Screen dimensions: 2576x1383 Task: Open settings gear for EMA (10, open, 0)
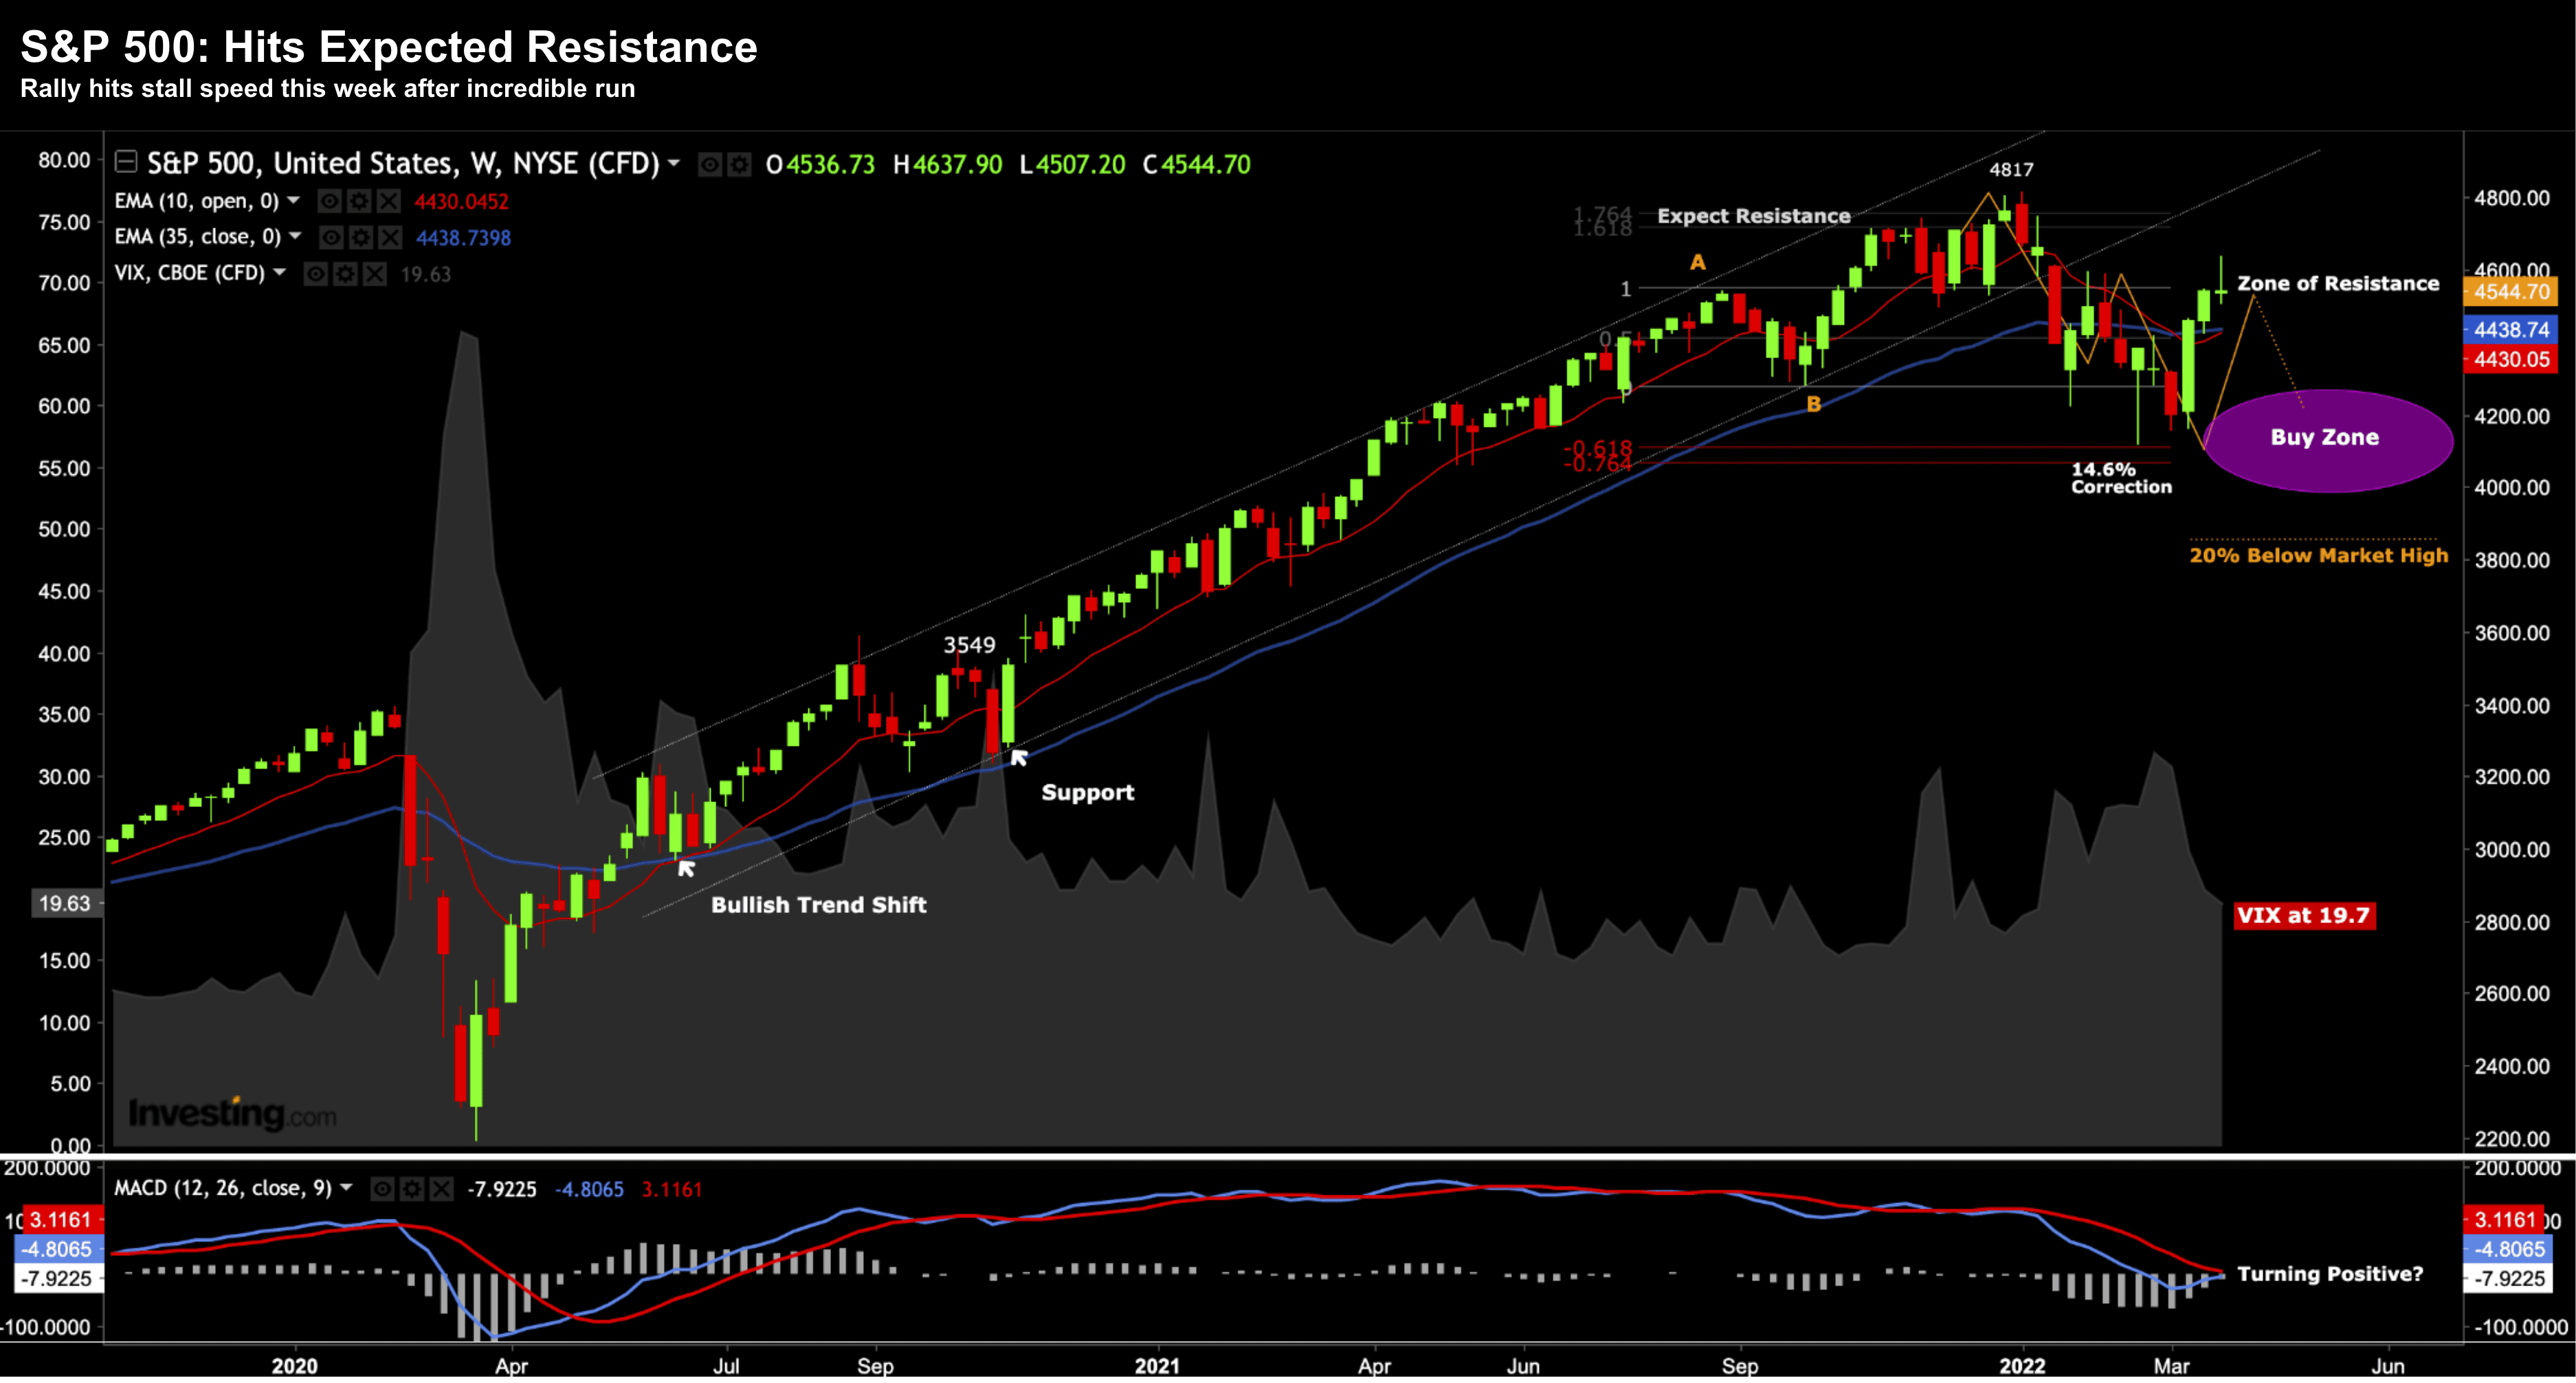[359, 202]
